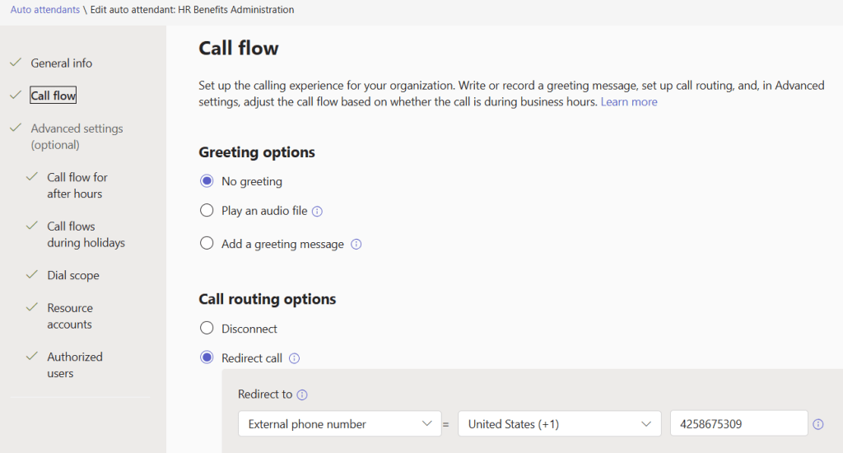Open the External phone number dropdown

point(339,424)
